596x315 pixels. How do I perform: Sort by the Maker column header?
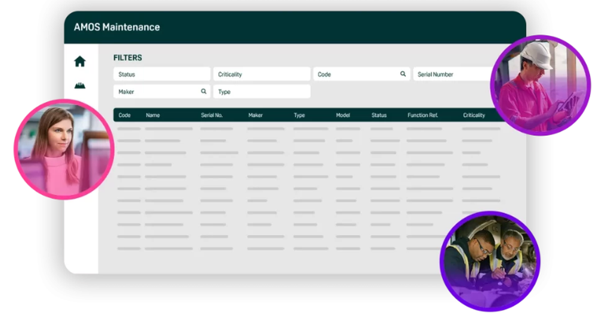256,115
